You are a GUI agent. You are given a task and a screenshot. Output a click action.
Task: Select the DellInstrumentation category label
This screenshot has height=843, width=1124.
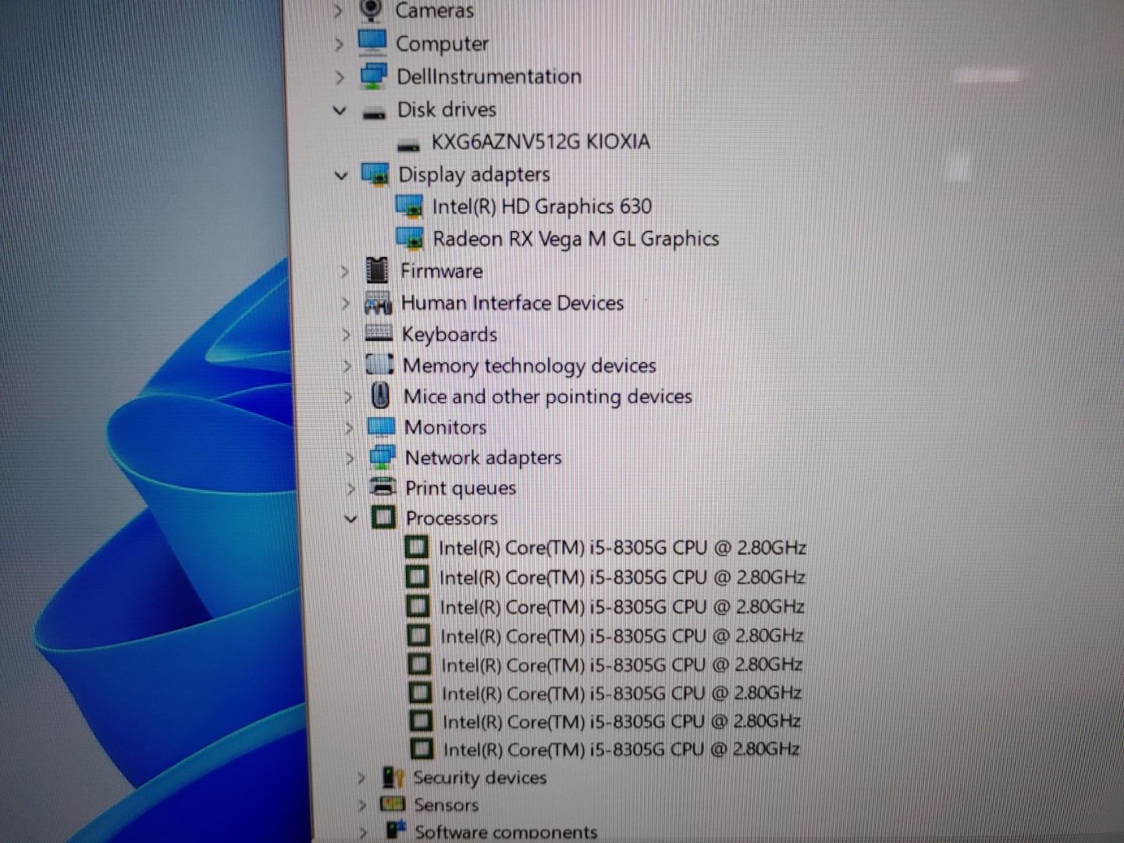[489, 76]
